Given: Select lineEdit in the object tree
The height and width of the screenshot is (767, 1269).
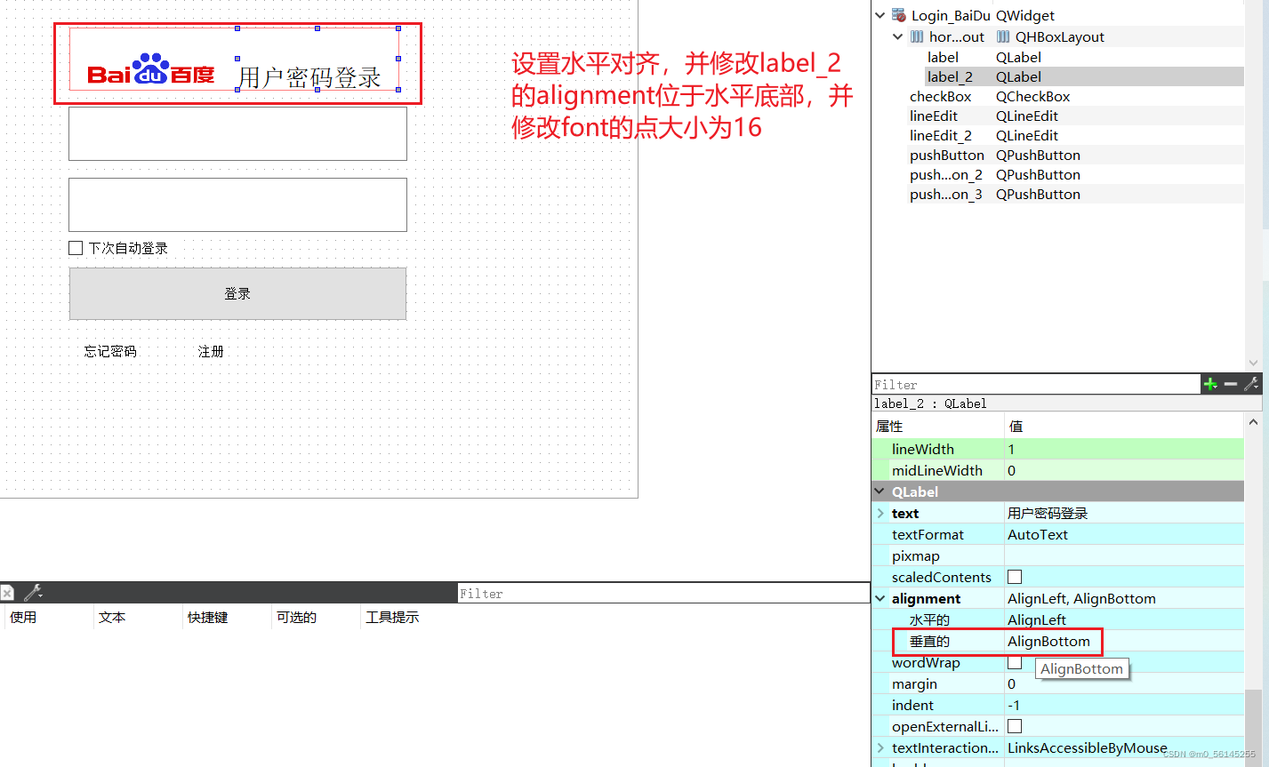Looking at the screenshot, I should click(x=934, y=116).
